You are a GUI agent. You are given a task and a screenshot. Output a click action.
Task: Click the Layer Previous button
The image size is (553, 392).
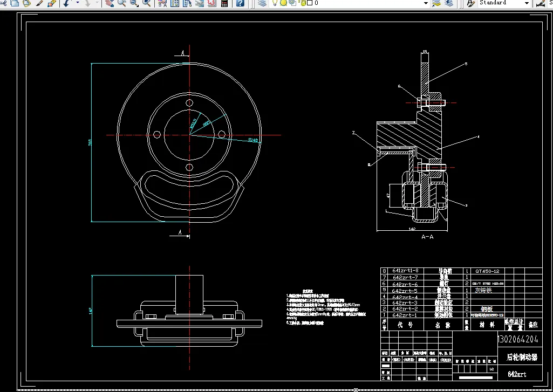[x=449, y=3]
